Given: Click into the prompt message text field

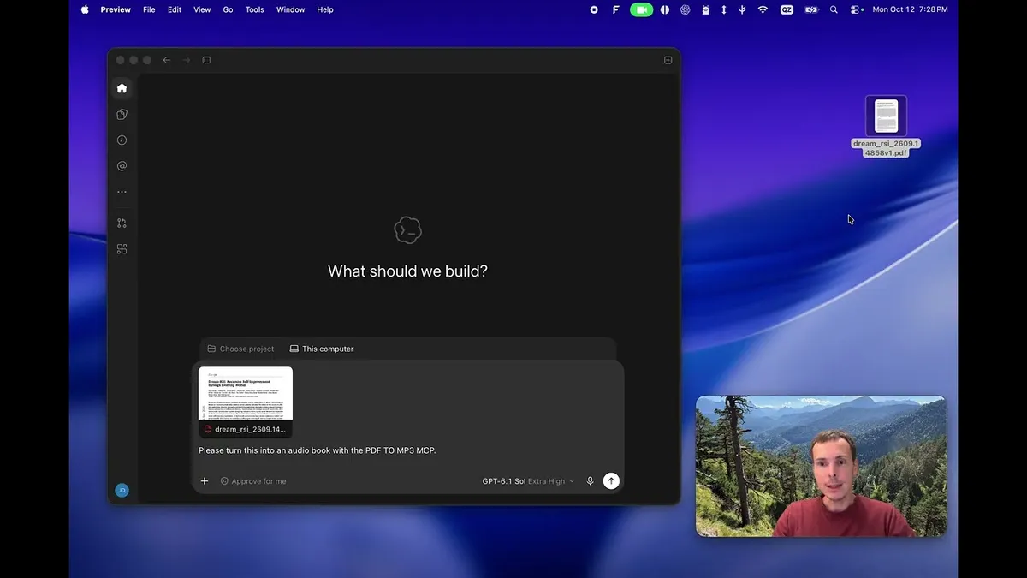Looking at the screenshot, I should pos(407,450).
